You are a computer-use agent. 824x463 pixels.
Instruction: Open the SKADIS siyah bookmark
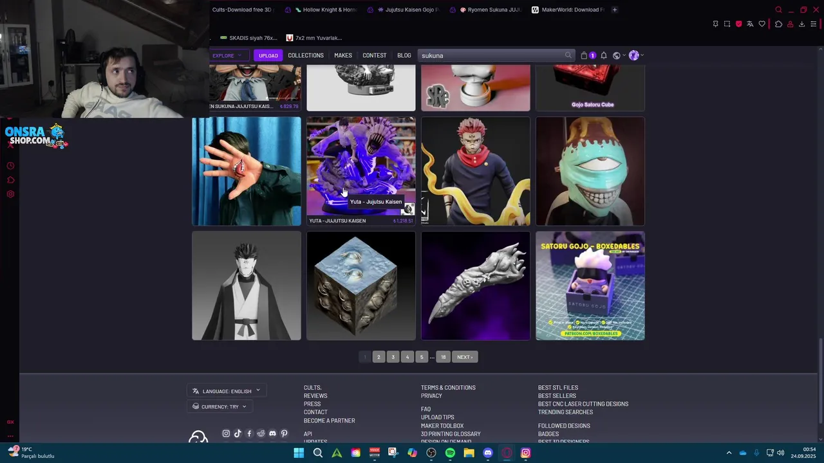coord(248,38)
